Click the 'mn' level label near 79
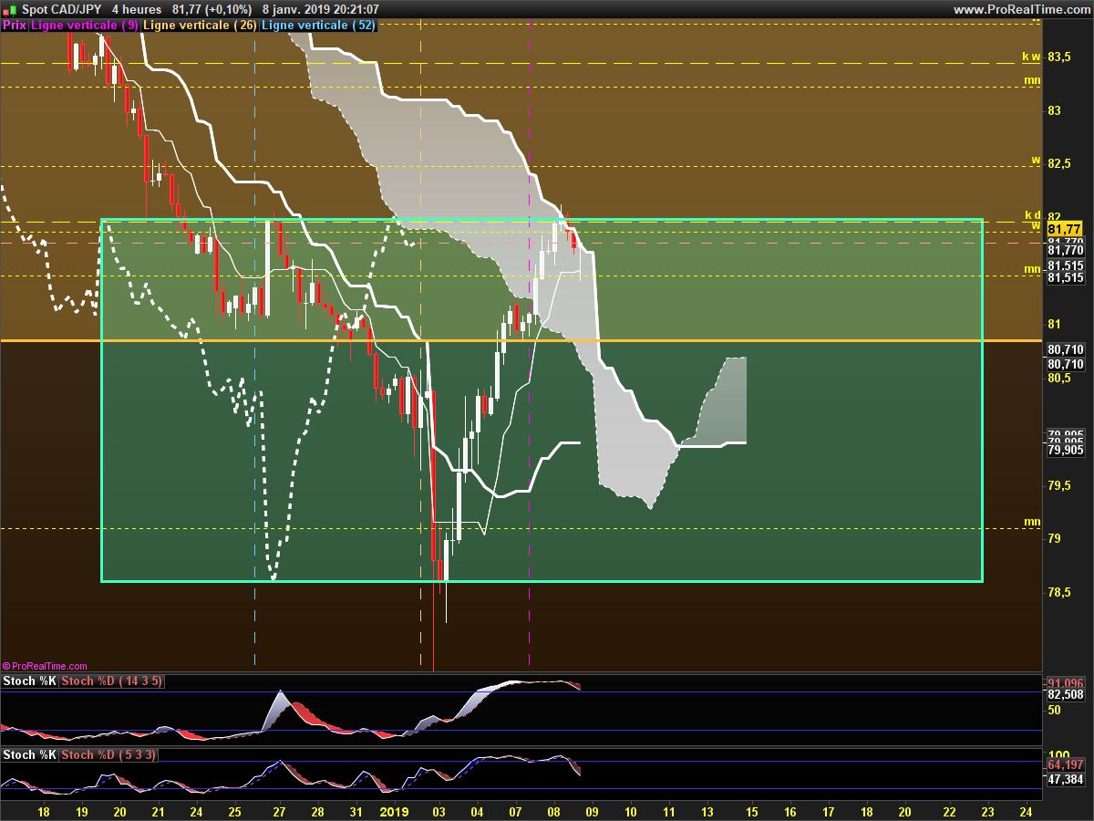The height and width of the screenshot is (821, 1094). [x=1032, y=522]
